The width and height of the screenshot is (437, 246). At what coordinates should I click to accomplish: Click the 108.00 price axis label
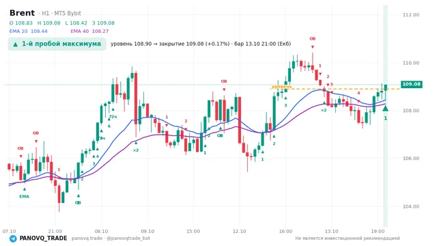(411, 111)
